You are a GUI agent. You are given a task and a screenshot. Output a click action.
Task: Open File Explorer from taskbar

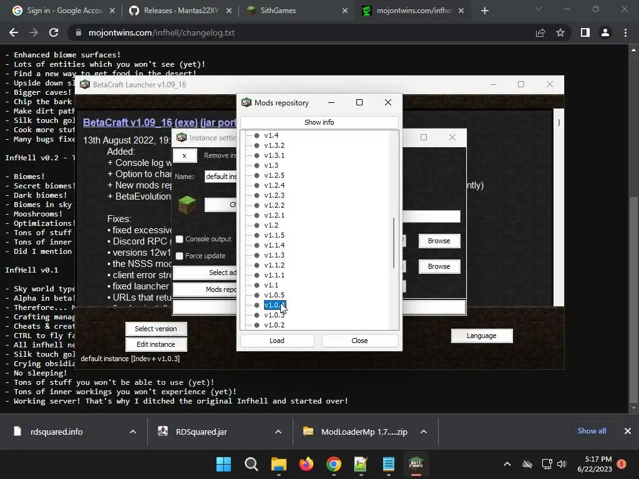[x=279, y=464]
